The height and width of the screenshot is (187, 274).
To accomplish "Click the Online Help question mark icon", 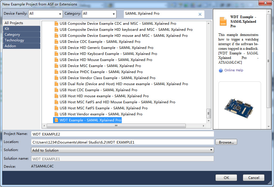I will tap(221, 70).
